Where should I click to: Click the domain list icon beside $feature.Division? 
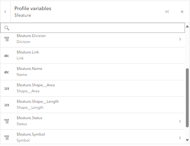click(7, 39)
